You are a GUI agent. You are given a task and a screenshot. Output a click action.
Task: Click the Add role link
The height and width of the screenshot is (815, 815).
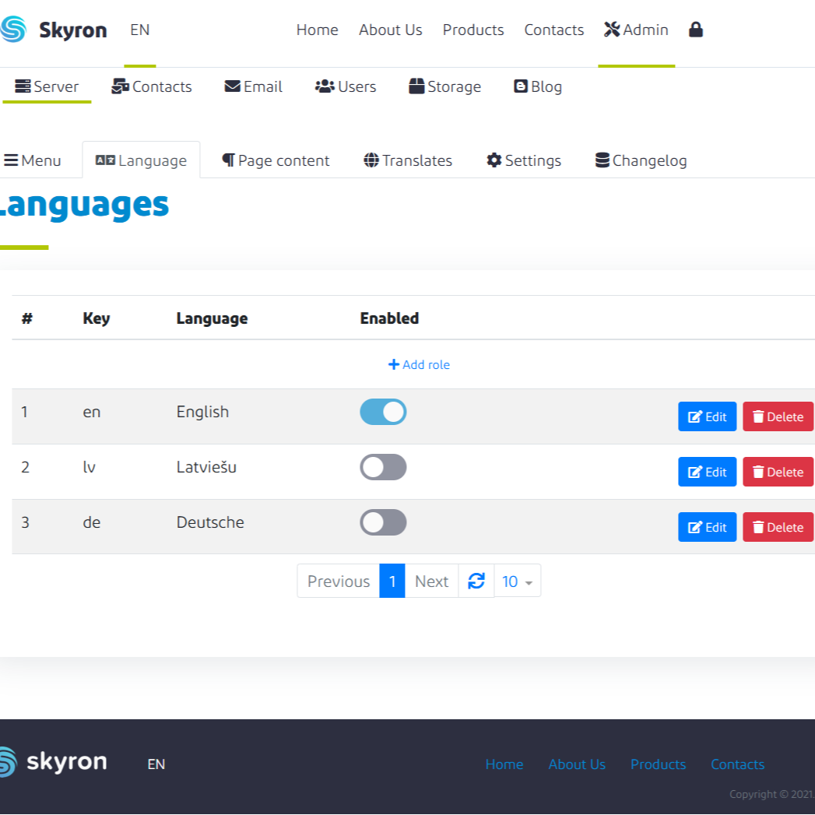[x=419, y=364]
